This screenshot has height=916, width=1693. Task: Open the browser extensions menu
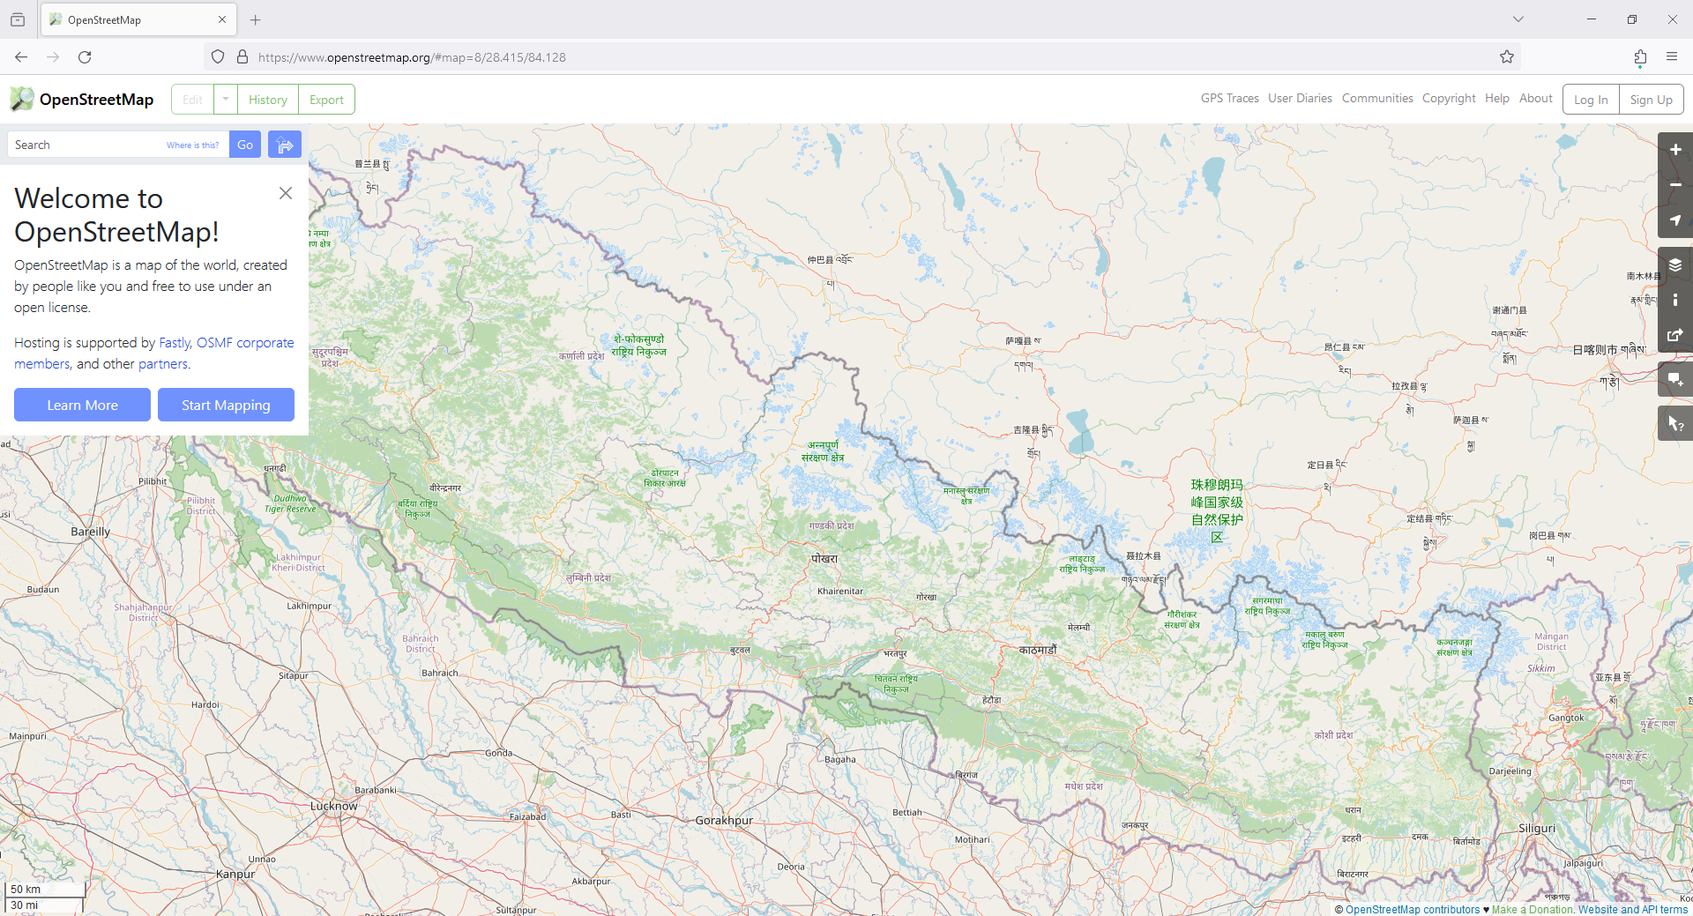(x=1640, y=57)
